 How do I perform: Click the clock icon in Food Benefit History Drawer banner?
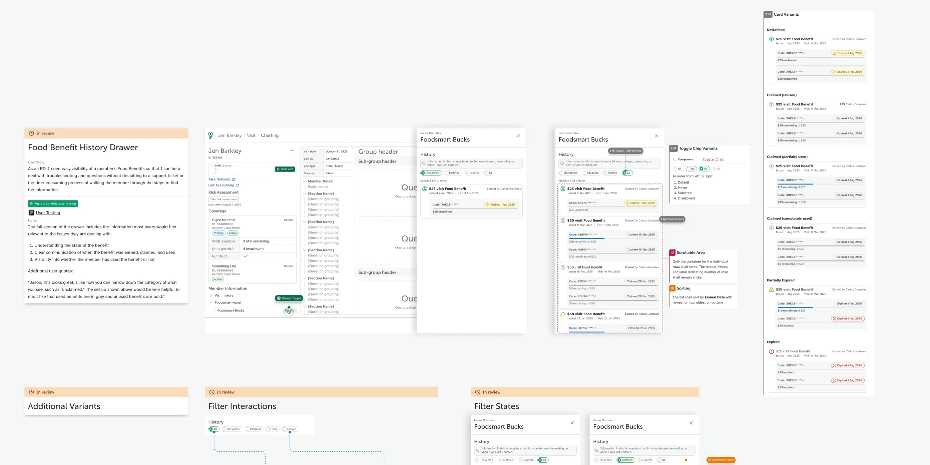[x=31, y=133]
